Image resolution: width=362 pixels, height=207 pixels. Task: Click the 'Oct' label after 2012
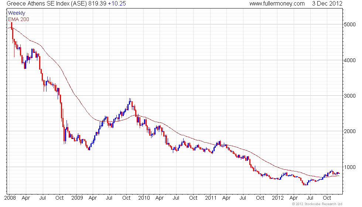click(x=327, y=198)
